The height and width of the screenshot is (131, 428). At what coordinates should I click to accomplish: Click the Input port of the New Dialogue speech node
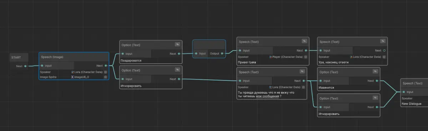(404, 92)
